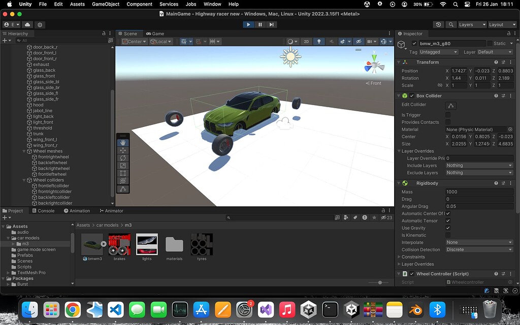Collapse the Wheel colliders group in Hierarchy
This screenshot has height=325, width=520.
[24, 180]
